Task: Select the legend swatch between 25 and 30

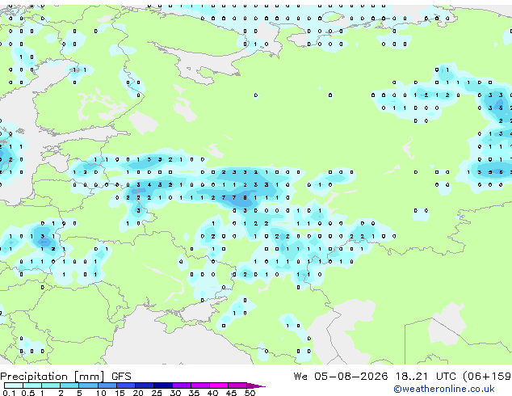Action: (162, 385)
